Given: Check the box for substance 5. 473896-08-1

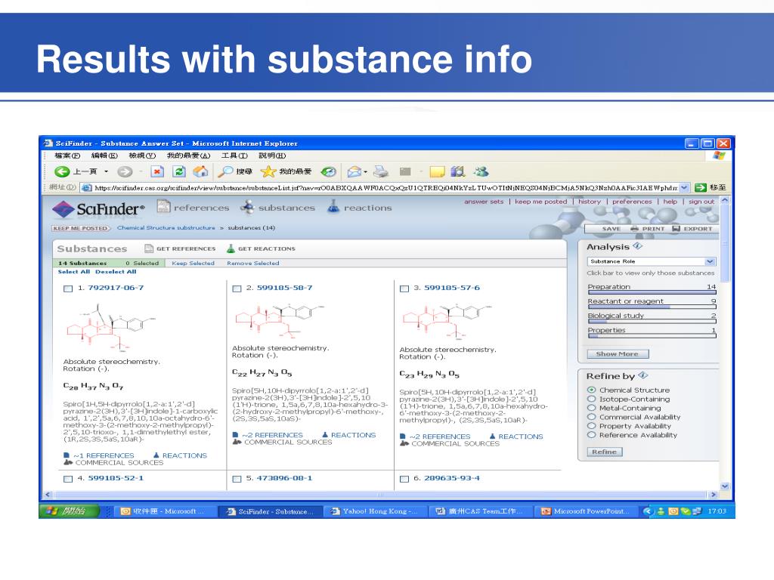Looking at the screenshot, I should [x=237, y=479].
